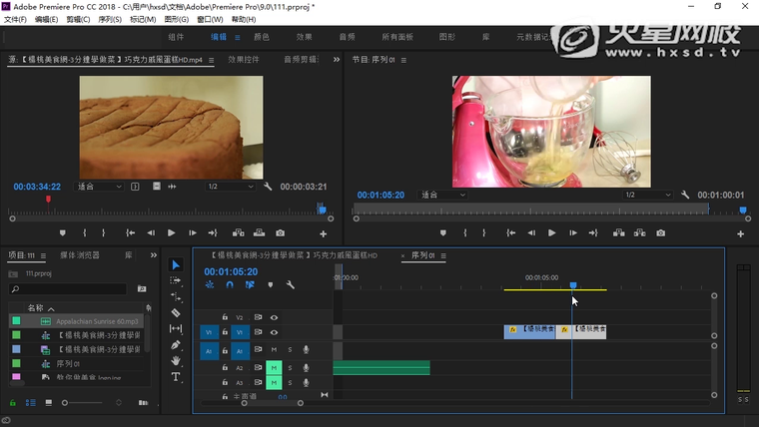Select the Type tool
The height and width of the screenshot is (427, 759).
coord(176,377)
